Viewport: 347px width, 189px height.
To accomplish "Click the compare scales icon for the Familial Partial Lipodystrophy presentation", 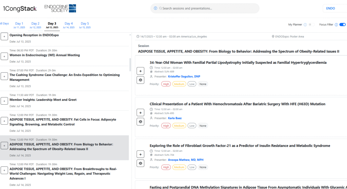I will [140, 80].
